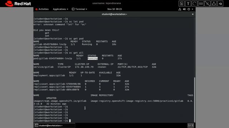Expand the system menu arrow

[x=193, y=9]
